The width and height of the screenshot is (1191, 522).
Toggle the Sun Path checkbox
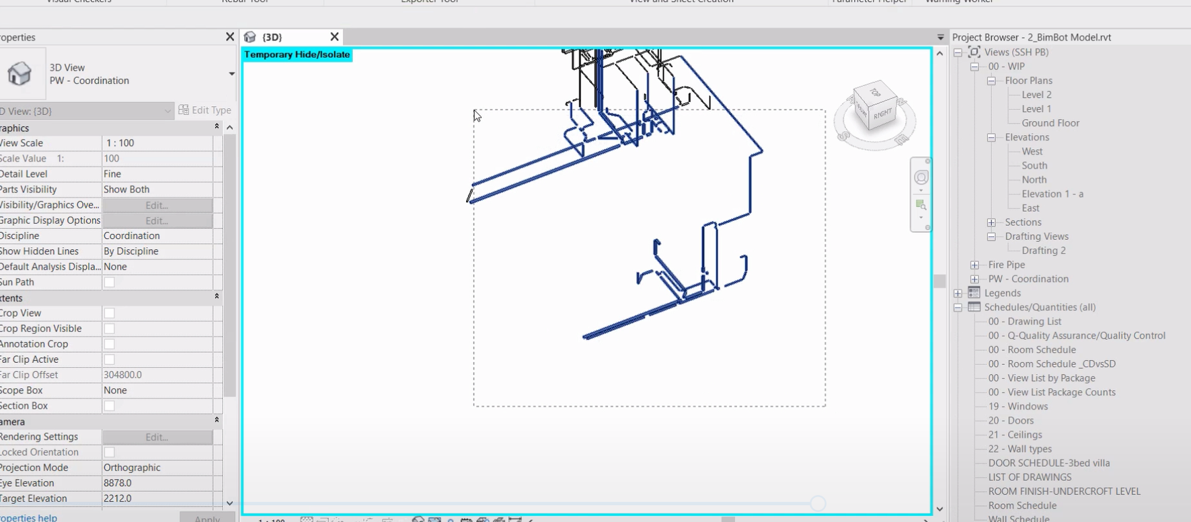pyautogui.click(x=109, y=282)
